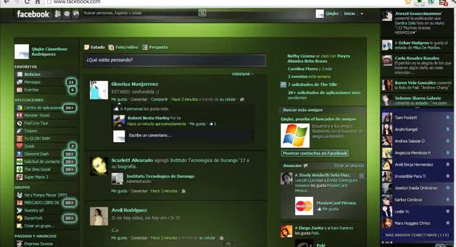456x247 pixels.
Task: Open Zoosk app
Action: point(30,146)
